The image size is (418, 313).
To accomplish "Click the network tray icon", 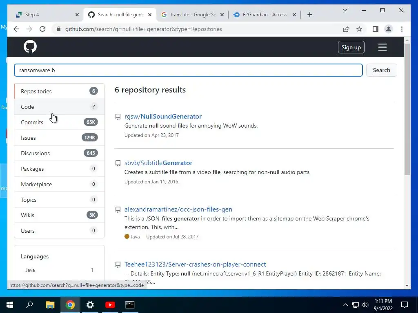I will (356, 305).
